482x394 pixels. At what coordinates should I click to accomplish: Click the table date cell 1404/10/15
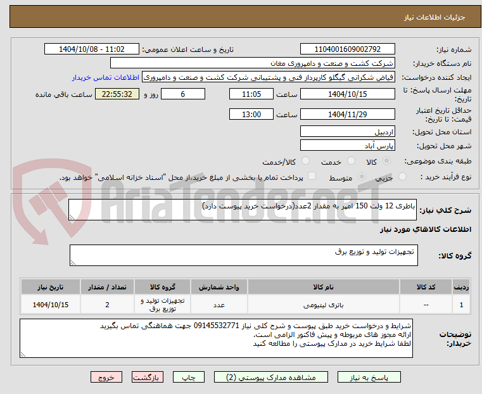51,305
